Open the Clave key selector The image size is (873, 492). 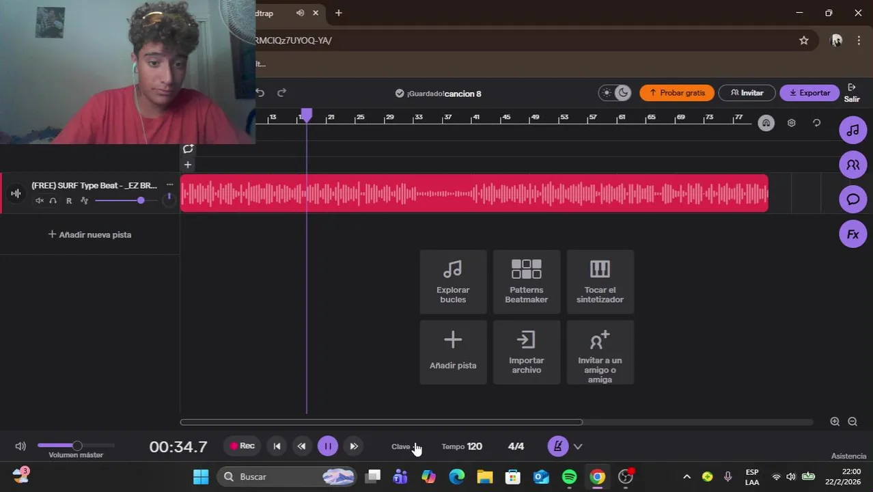[x=405, y=447]
